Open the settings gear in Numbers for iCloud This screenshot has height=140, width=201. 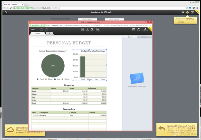click(183, 12)
